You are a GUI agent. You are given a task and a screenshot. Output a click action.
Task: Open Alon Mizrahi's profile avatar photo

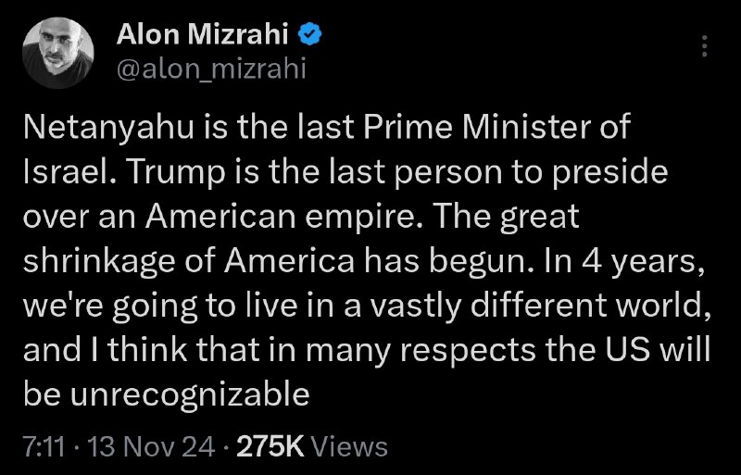[58, 53]
